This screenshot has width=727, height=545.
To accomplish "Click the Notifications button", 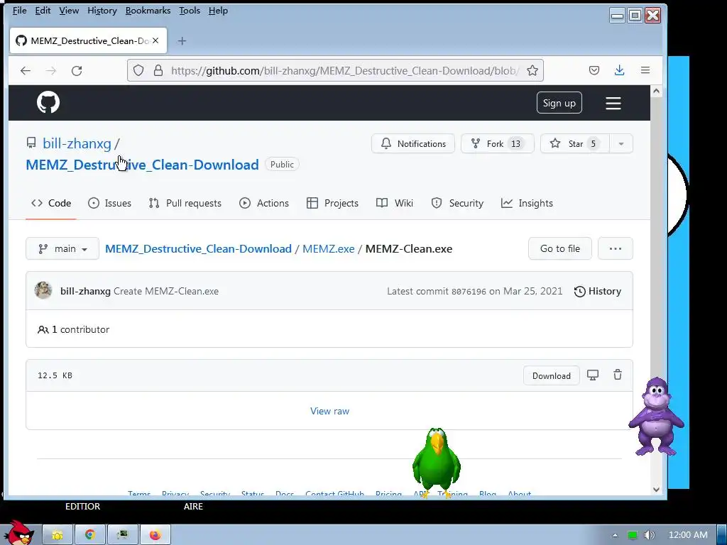I will [413, 143].
